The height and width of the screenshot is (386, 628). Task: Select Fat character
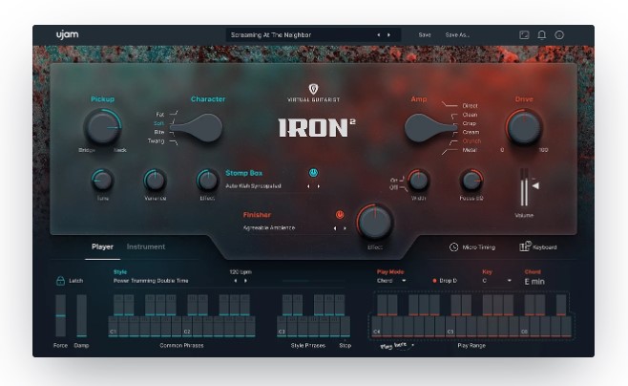coord(159,115)
